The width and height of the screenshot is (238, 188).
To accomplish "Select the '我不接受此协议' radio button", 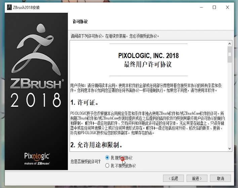I will (107, 166).
